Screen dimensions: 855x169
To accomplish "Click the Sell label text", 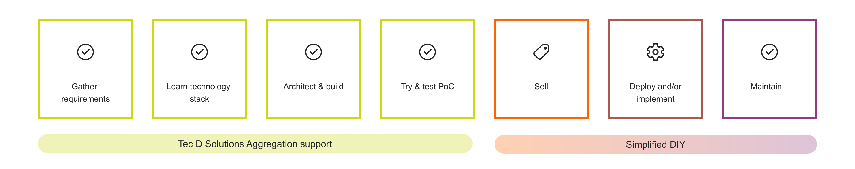I will pyautogui.click(x=541, y=87).
